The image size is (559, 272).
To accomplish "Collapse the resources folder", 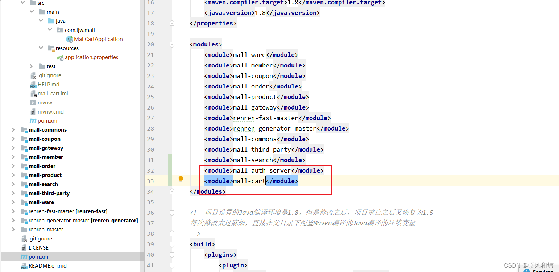I will [x=41, y=48].
